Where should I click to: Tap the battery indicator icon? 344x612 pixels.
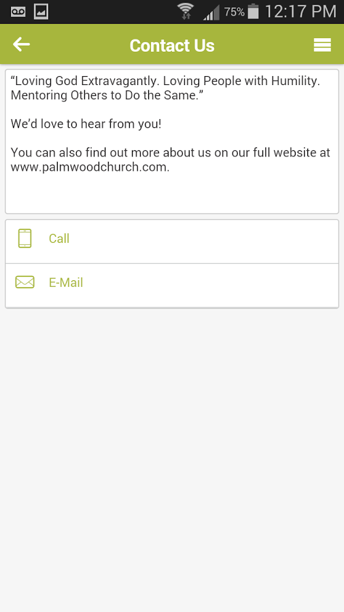pos(254,11)
